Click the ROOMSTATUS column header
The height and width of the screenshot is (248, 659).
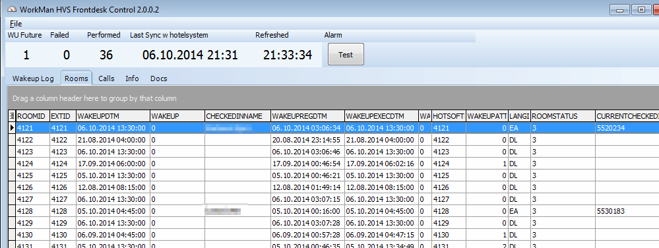click(x=563, y=116)
